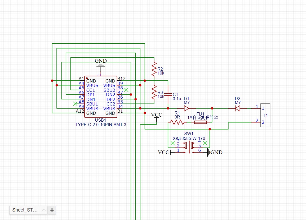Select capacitor C1 0.1u symbol

[x=168, y=94]
